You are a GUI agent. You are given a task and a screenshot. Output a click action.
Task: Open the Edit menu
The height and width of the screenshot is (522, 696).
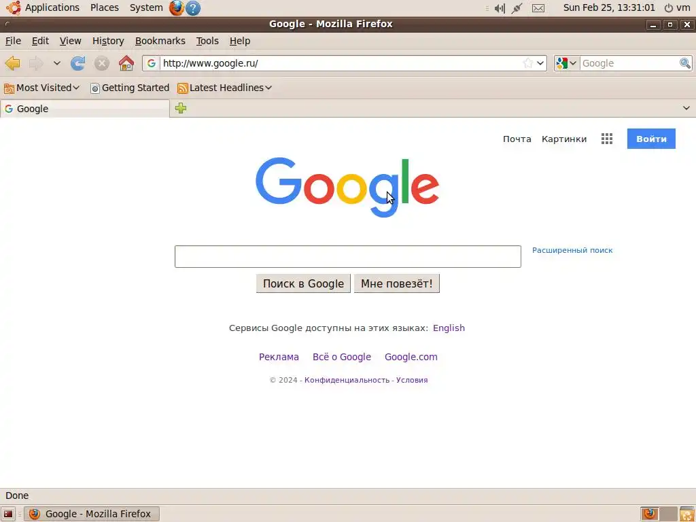tap(40, 41)
